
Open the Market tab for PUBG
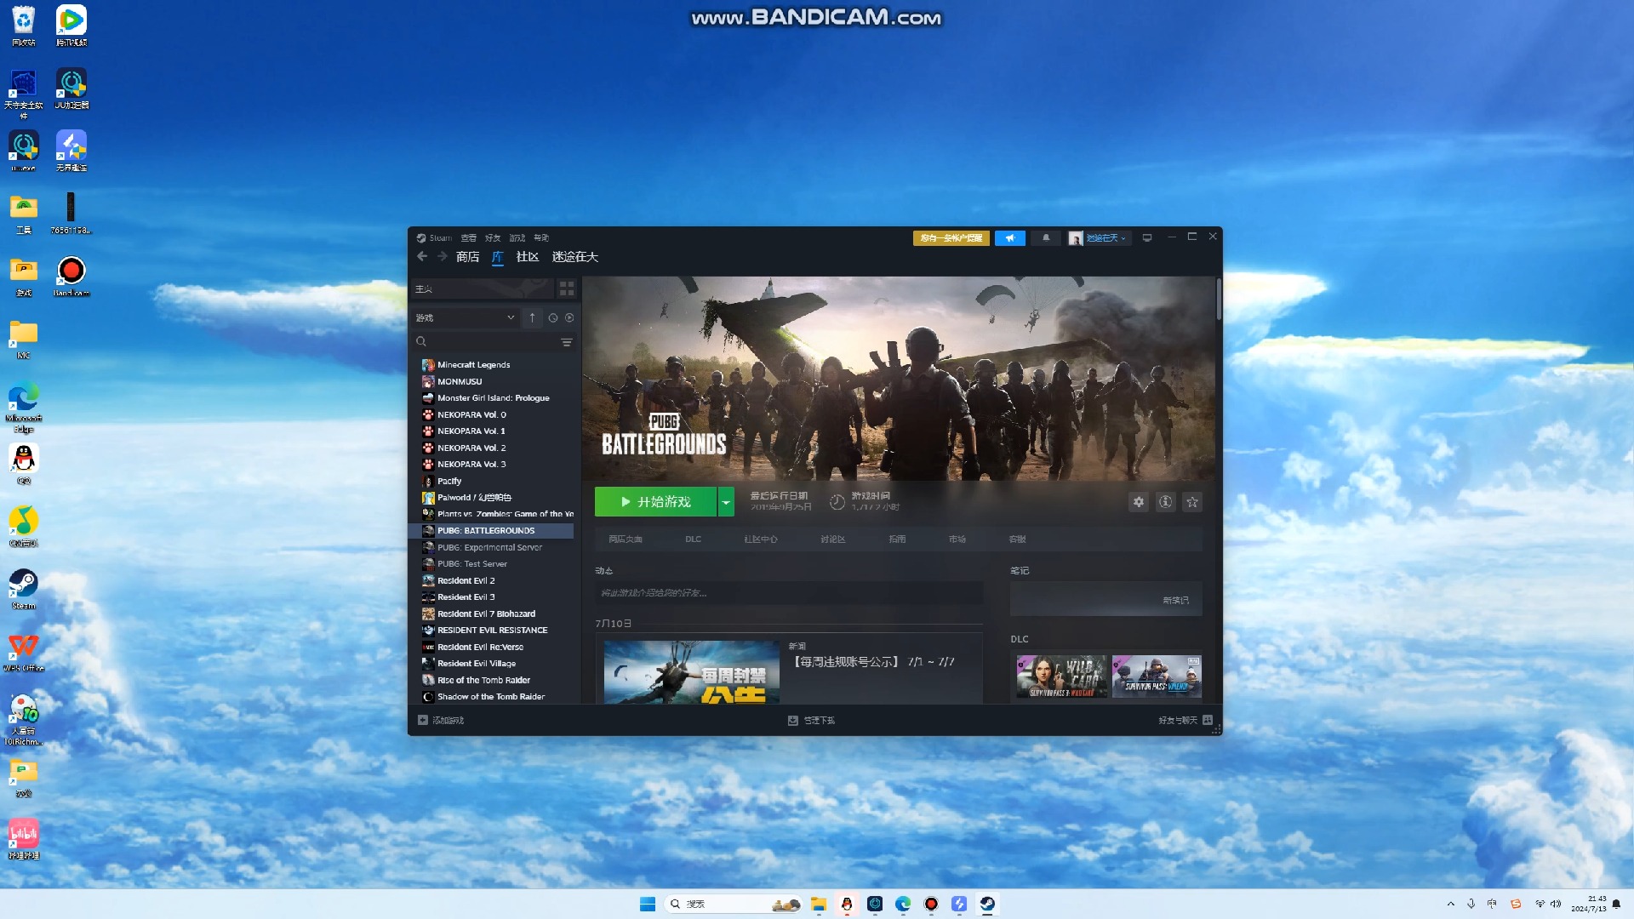click(x=957, y=539)
